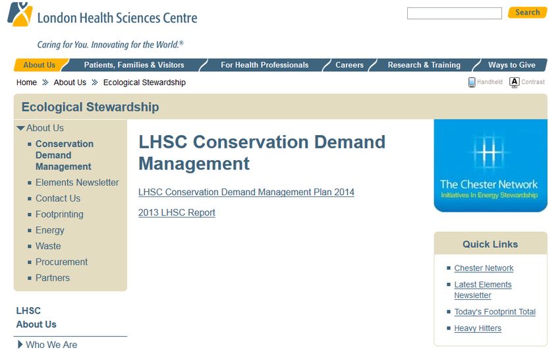Open the Ways to Give tab
560x352 pixels.
click(511, 65)
